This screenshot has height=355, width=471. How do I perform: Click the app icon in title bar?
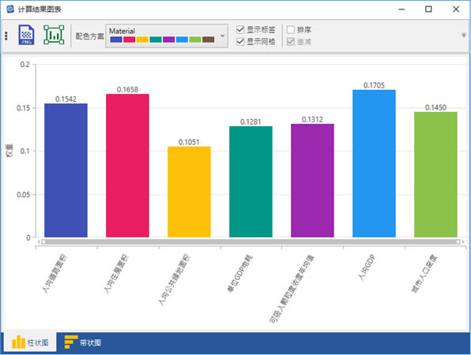[x=10, y=9]
